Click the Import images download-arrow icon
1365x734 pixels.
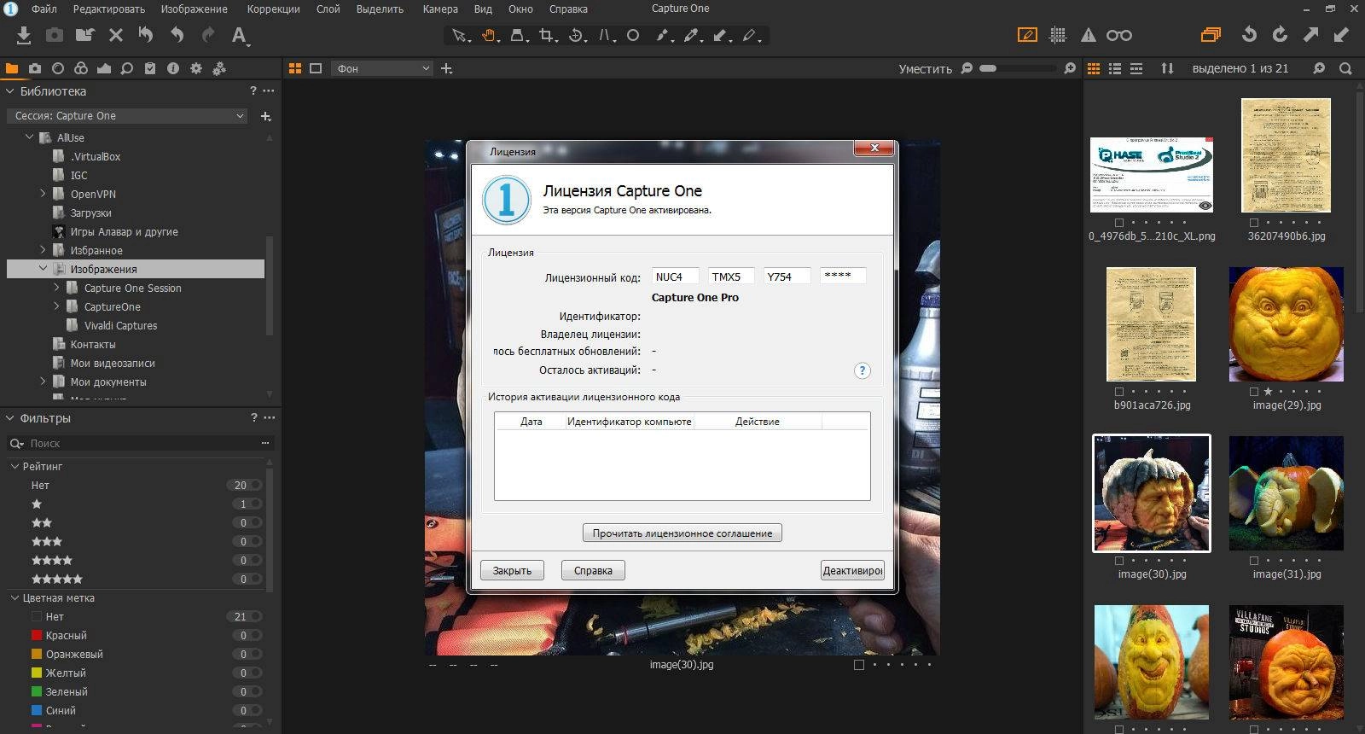coord(24,35)
